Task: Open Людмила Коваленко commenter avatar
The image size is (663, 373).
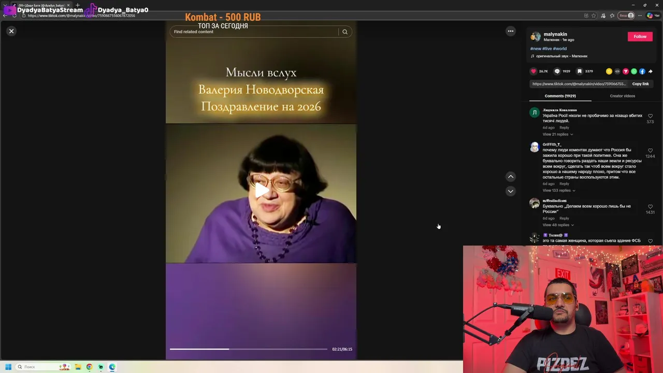Action: pos(535,112)
